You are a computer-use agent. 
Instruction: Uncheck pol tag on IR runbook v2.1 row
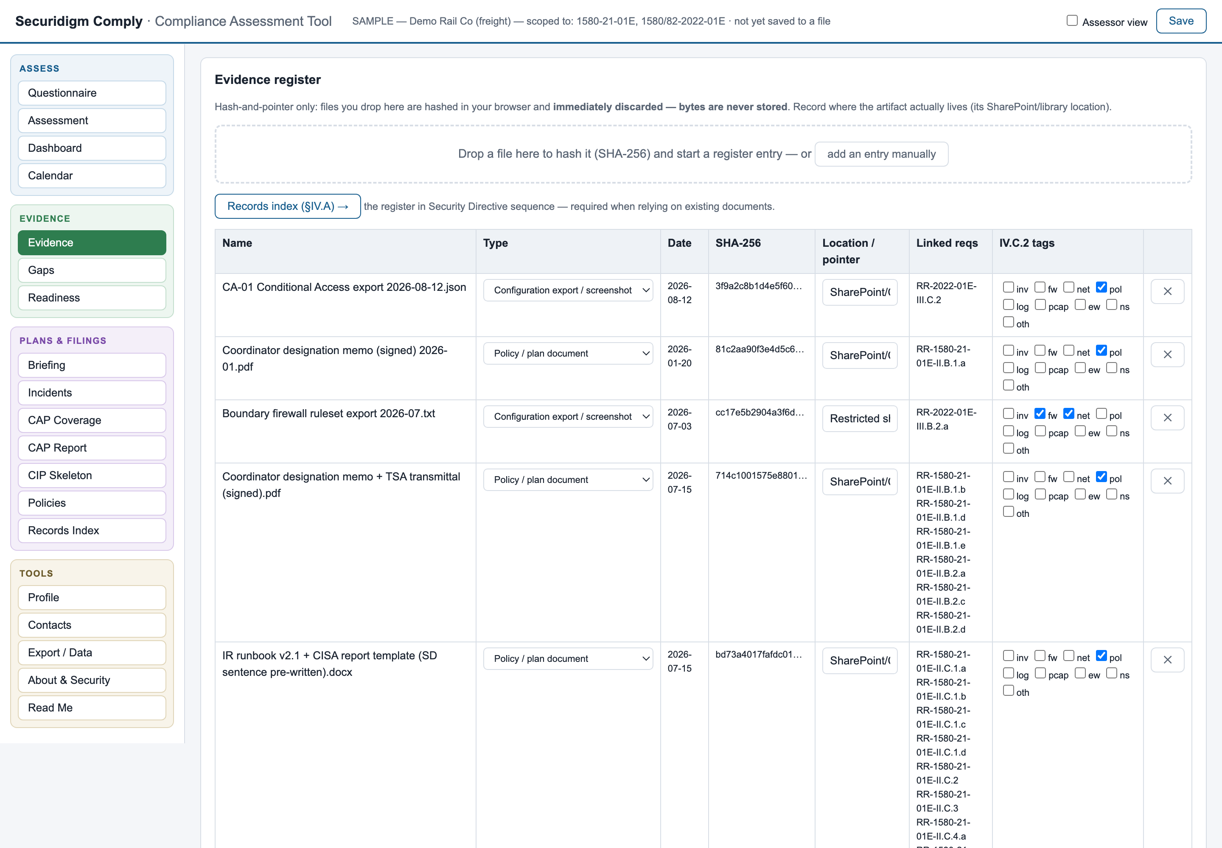1101,656
